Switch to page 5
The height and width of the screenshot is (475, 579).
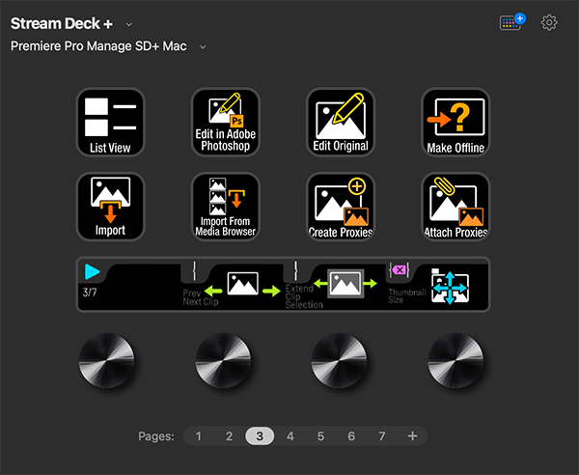click(x=321, y=436)
